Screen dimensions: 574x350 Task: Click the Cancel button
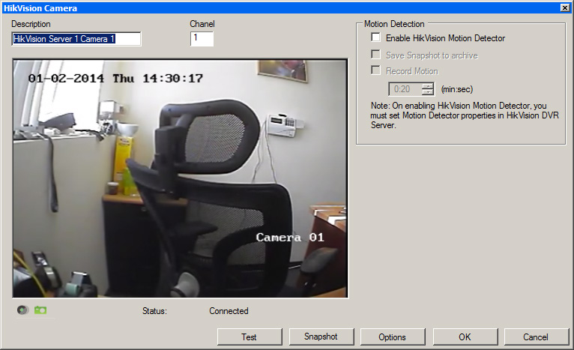(537, 337)
